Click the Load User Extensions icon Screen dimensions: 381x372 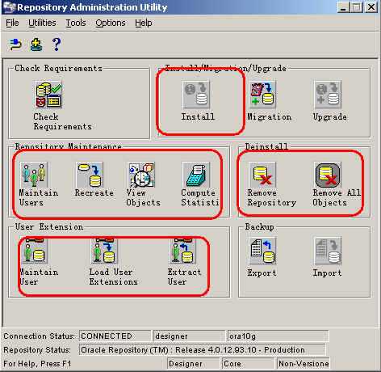104,251
